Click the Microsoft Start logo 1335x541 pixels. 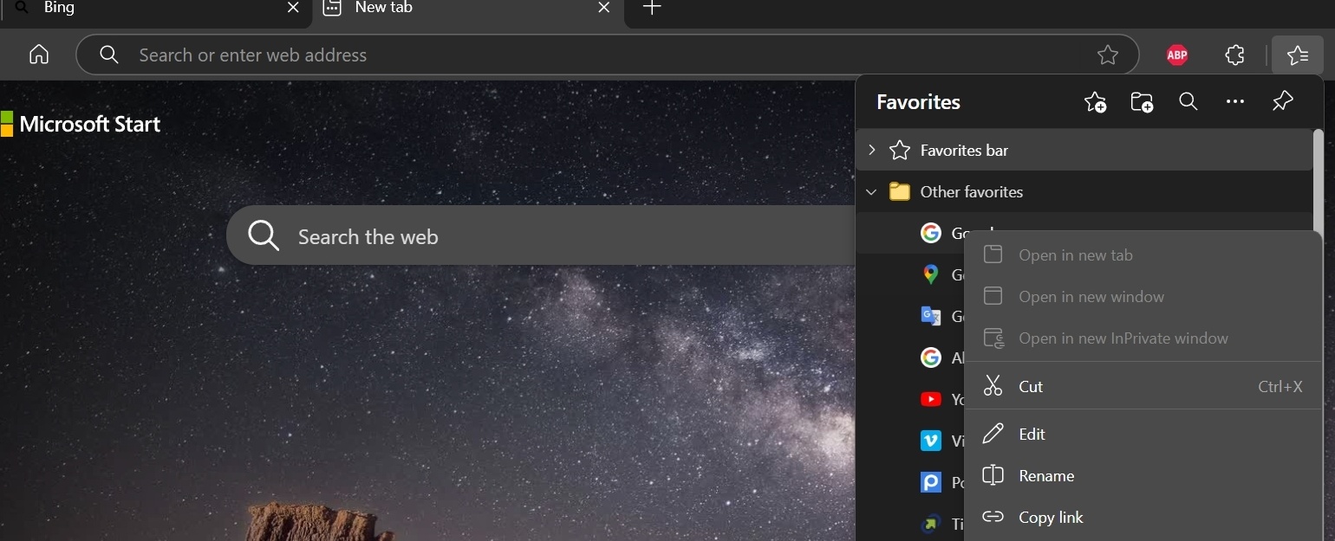[81, 124]
